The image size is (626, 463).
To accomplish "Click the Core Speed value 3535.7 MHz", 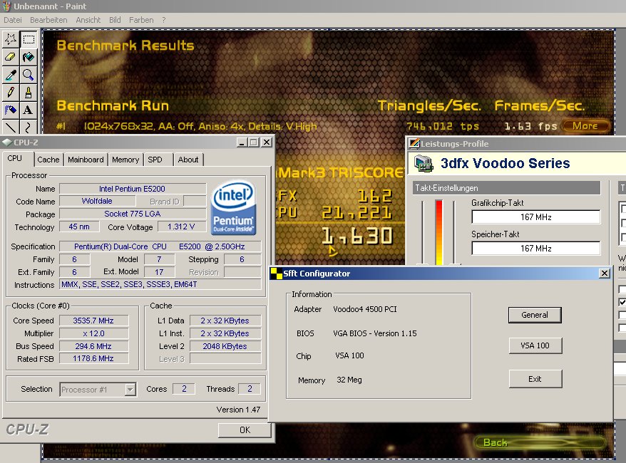I will [94, 321].
